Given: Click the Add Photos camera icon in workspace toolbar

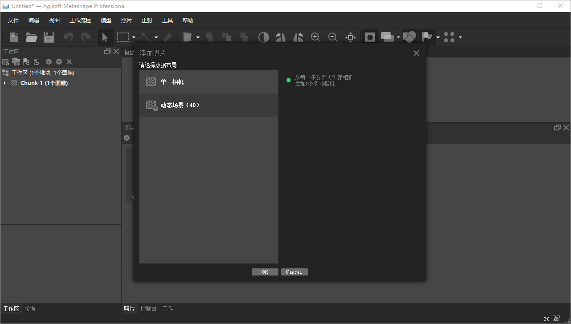Looking at the screenshot, I should click(16, 61).
